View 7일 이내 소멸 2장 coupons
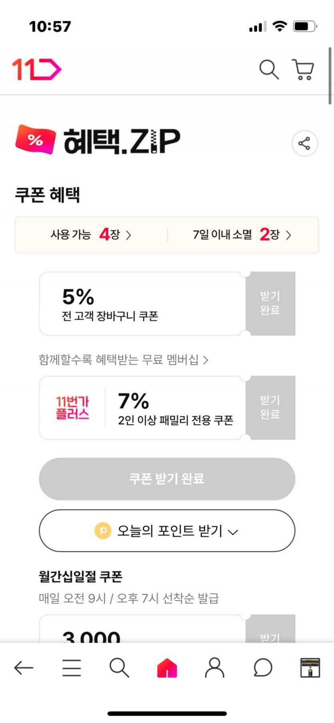The width and height of the screenshot is (334, 723). 242,234
